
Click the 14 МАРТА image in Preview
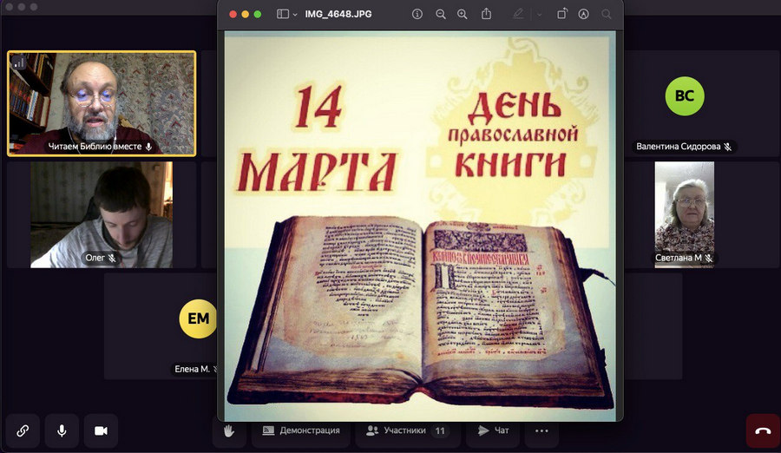point(420,226)
